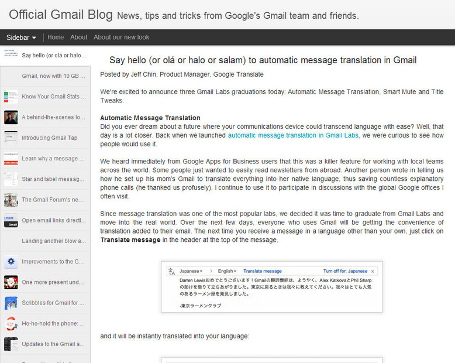Click the stats chart thumbnail for Know Your Gmail Stats
The width and height of the screenshot is (455, 363).
click(x=11, y=97)
